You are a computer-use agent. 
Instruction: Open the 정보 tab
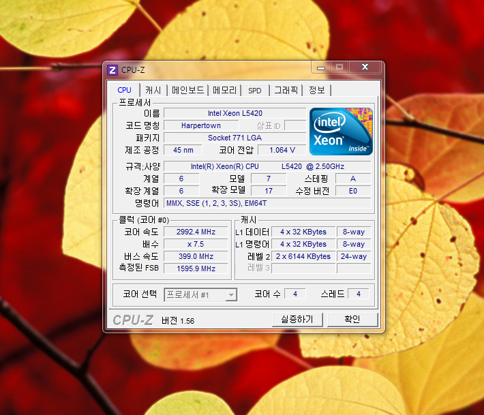point(317,90)
